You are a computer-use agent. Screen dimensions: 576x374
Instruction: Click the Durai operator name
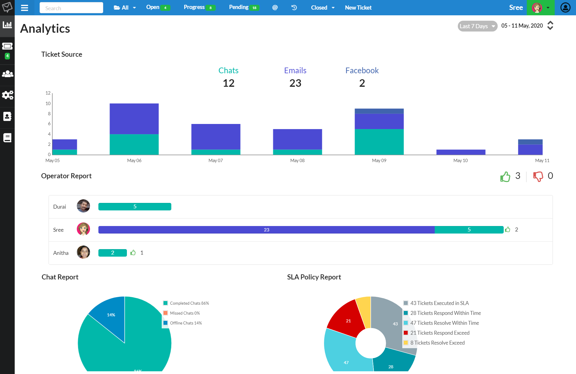(59, 207)
